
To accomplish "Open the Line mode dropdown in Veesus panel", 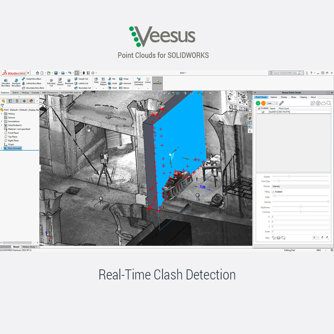I will pos(272,103).
